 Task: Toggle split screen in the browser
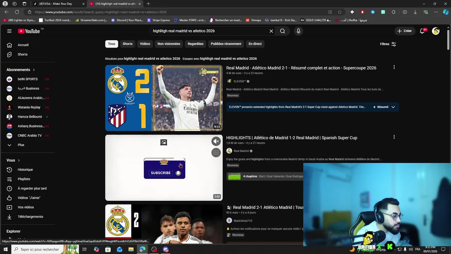point(405,12)
